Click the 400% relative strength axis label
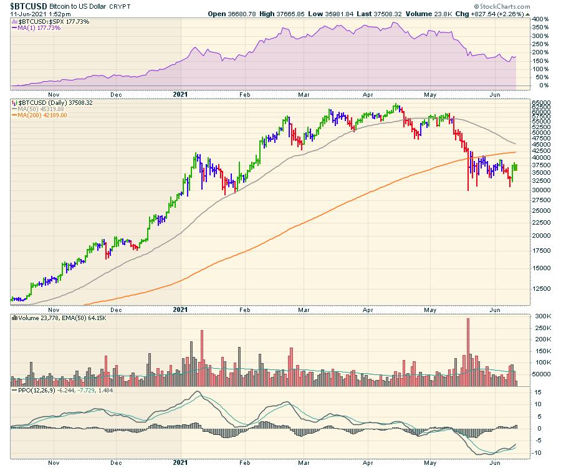This screenshot has width=561, height=468. pos(540,20)
